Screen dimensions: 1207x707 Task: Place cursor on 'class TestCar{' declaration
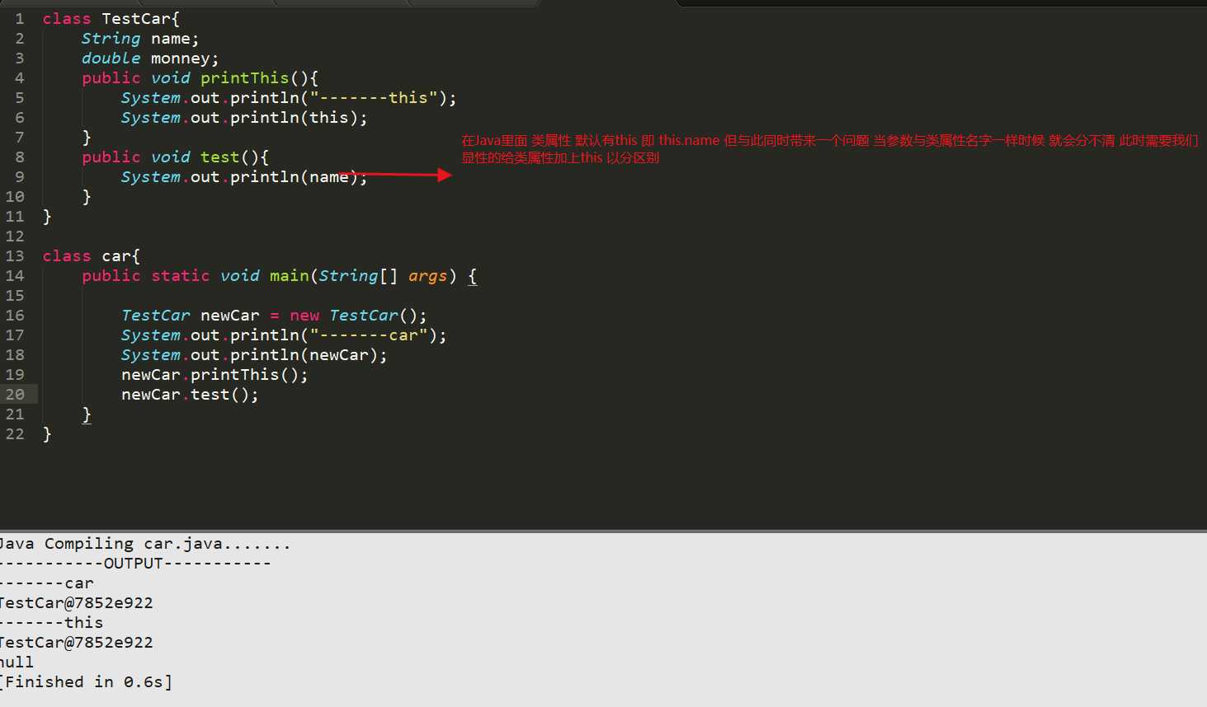point(111,19)
